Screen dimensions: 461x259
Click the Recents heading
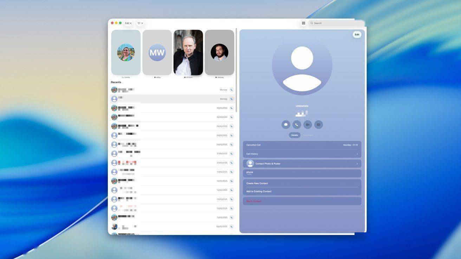[x=116, y=82]
